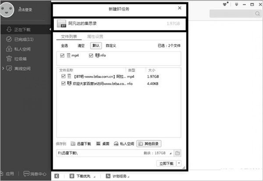Screen dimensions: 263x181
Task: Click the avatar login picture
Action: point(7,10)
